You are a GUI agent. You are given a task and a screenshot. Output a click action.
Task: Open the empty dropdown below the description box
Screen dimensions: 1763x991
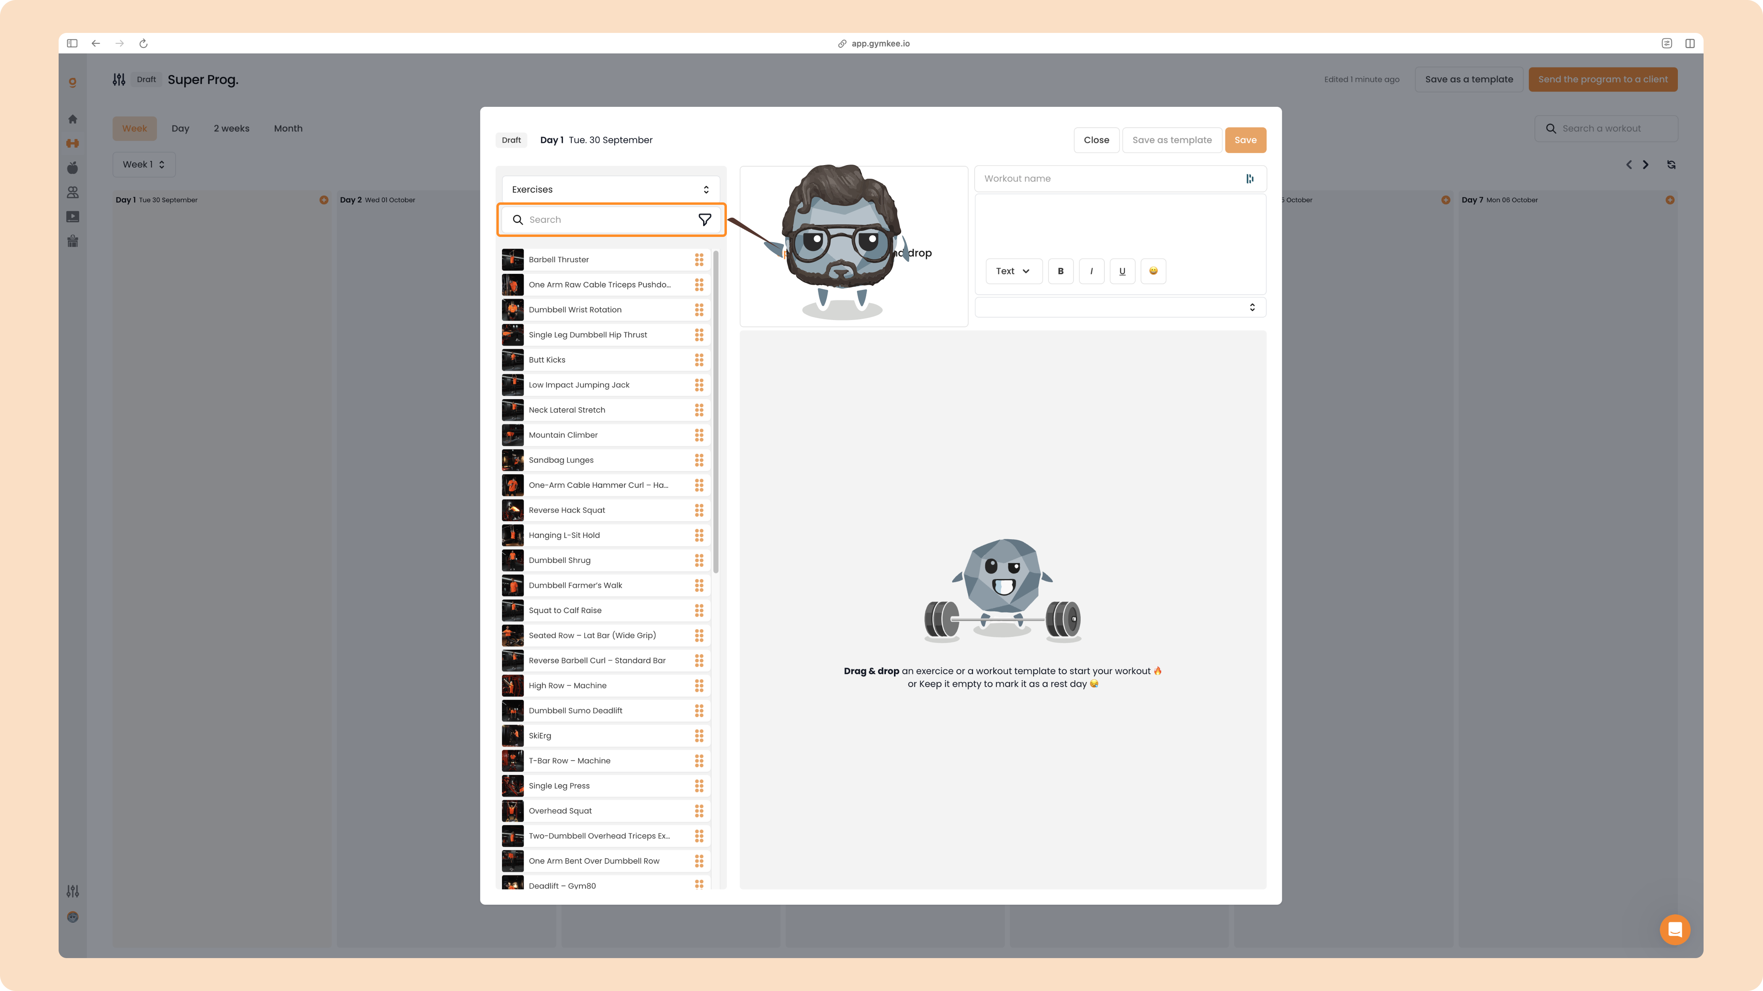[x=1120, y=307]
